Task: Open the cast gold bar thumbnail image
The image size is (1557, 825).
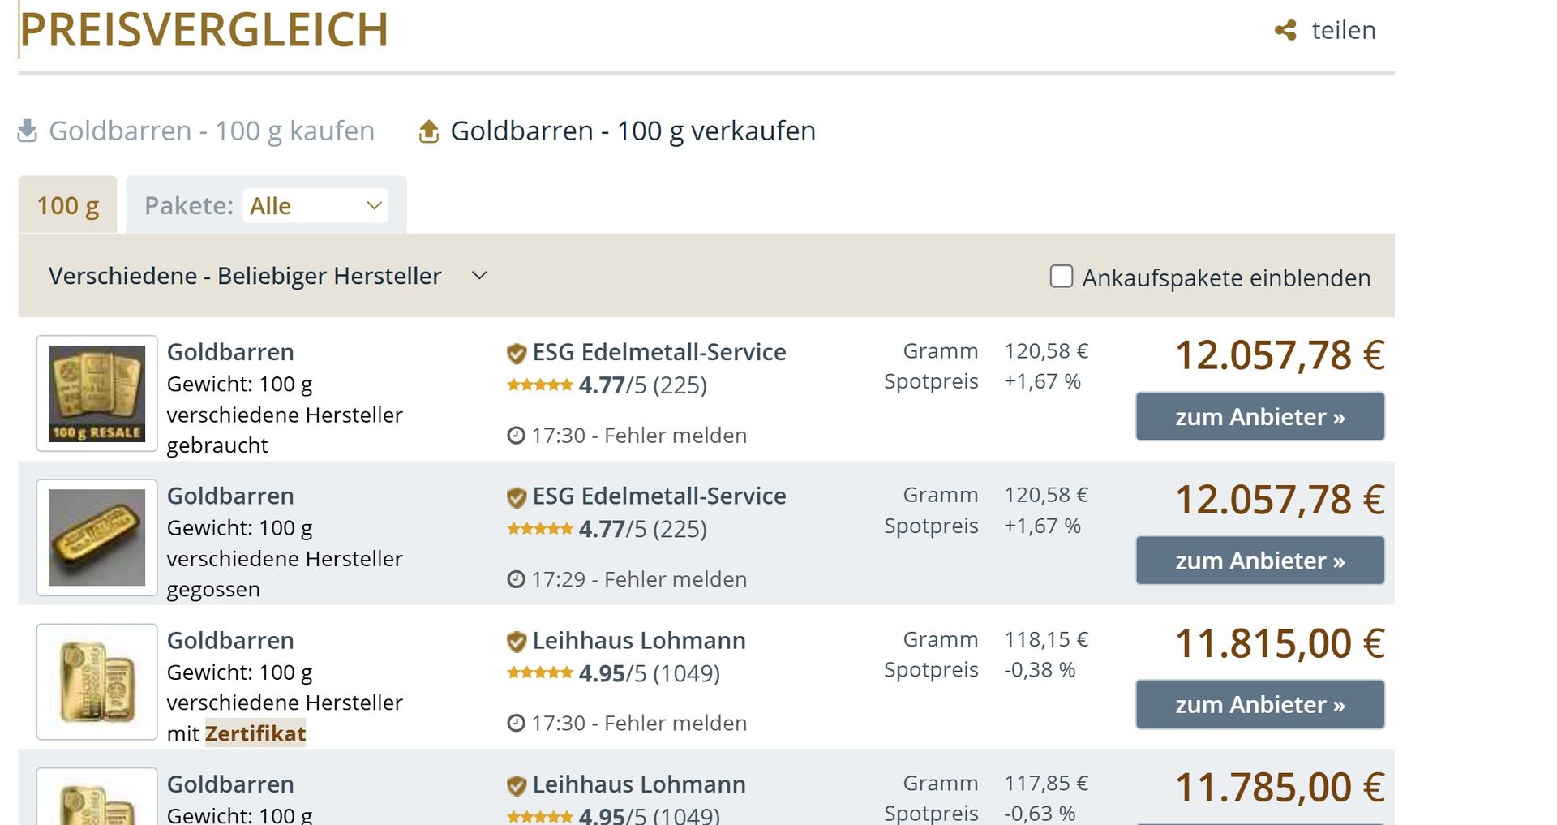Action: pos(97,537)
